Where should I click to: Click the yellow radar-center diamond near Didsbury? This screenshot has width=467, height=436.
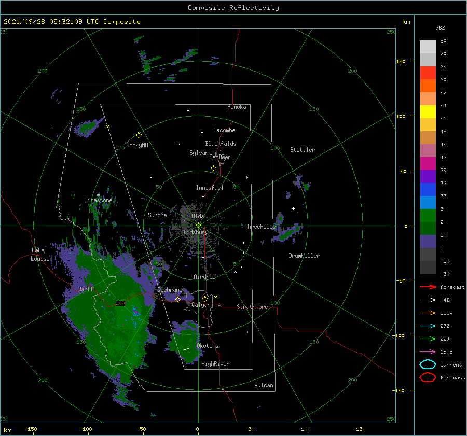tap(198, 226)
